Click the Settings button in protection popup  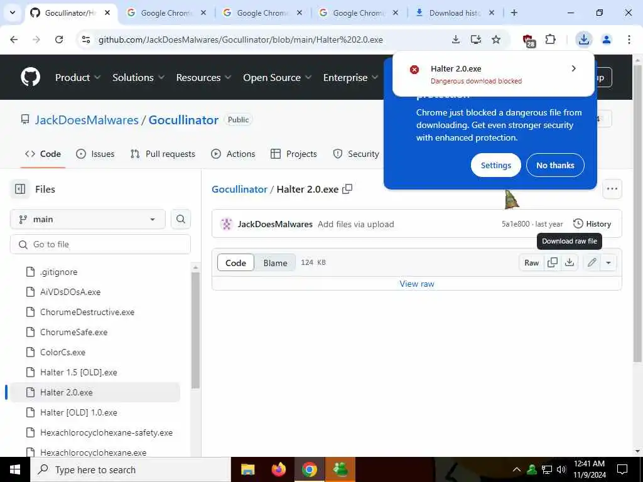496,165
